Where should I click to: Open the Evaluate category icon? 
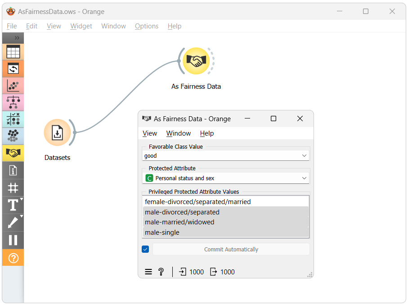click(13, 119)
